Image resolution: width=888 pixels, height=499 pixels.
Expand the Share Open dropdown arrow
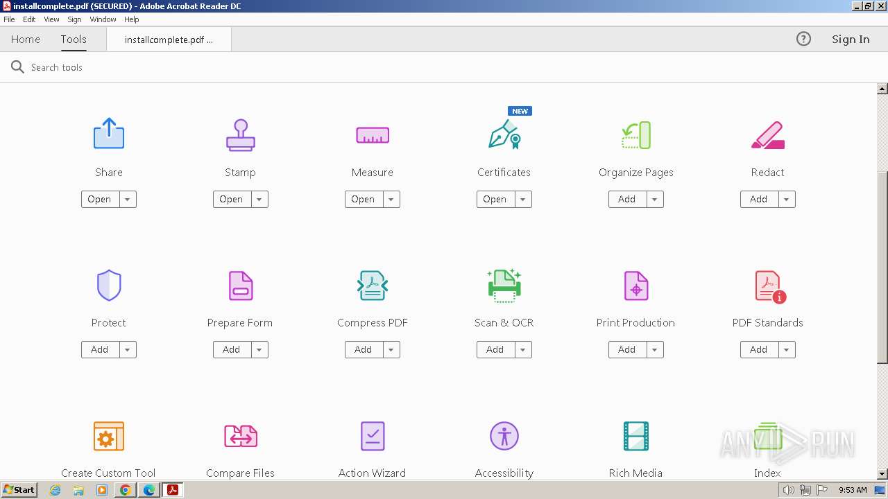pos(128,200)
